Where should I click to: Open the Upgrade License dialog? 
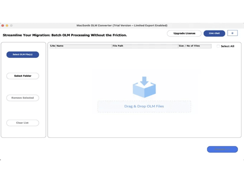coord(184,33)
